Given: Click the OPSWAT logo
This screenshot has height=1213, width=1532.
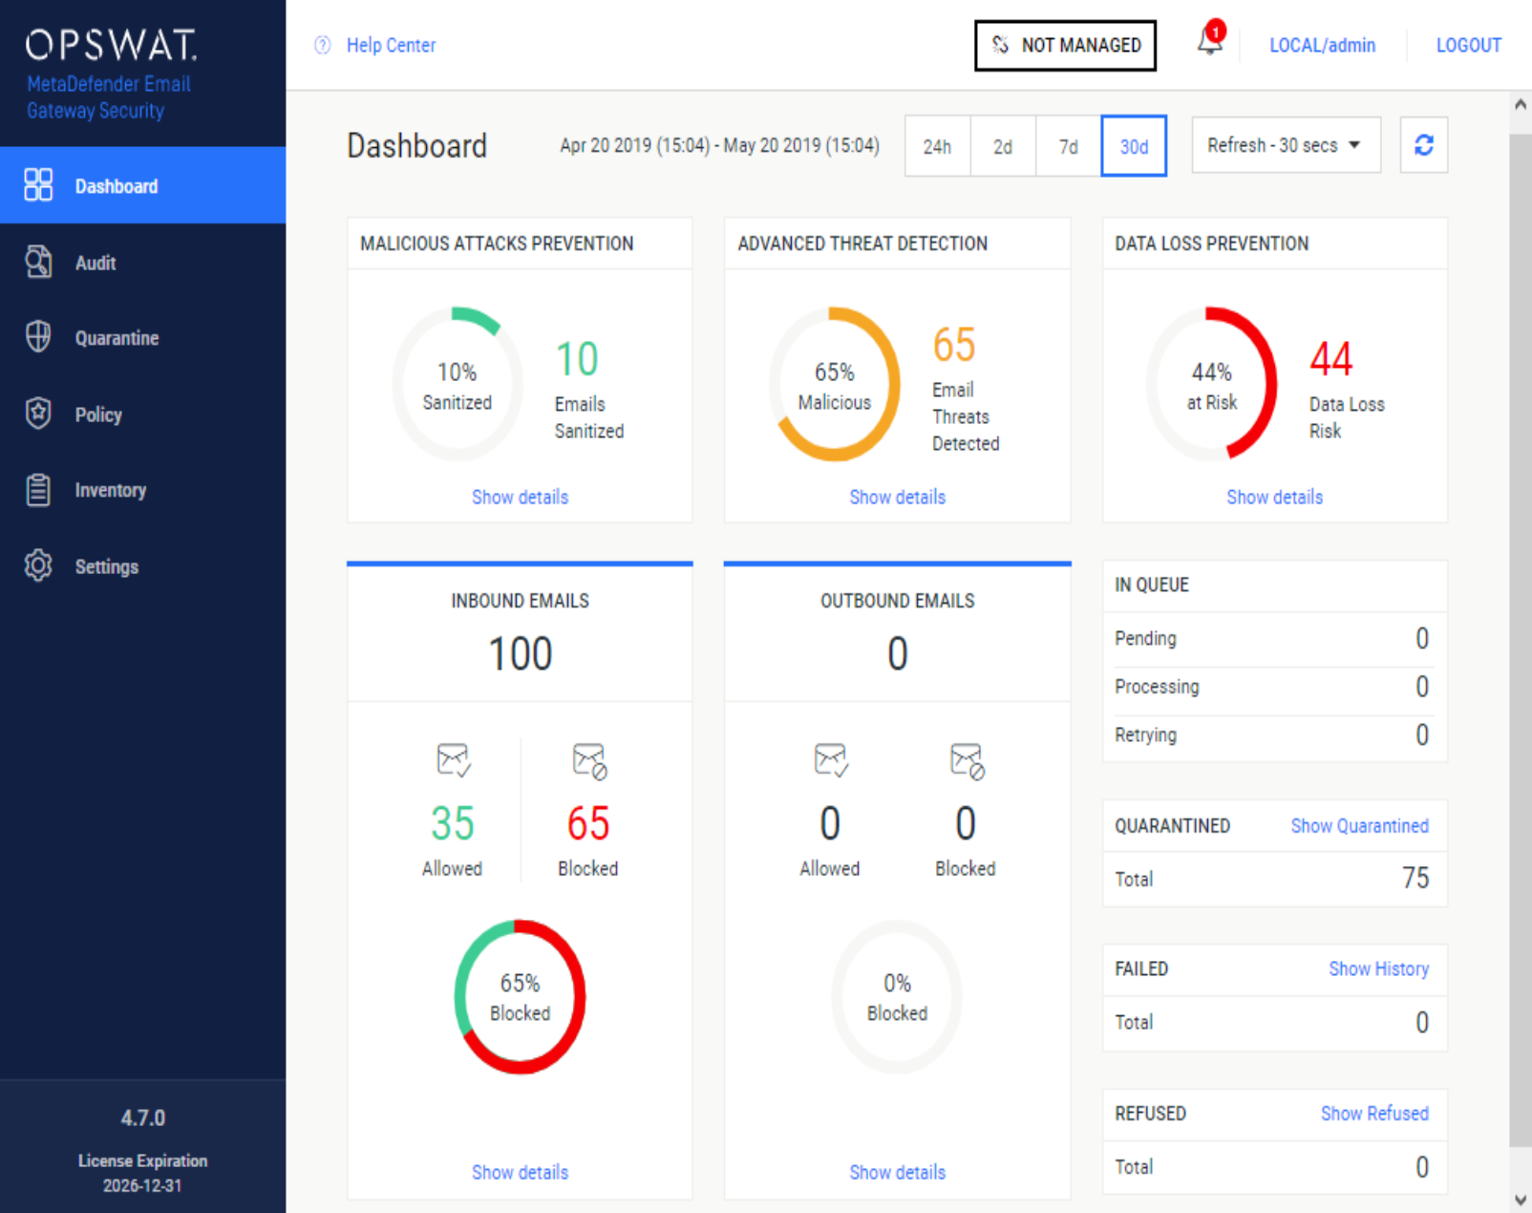Looking at the screenshot, I should coord(111,45).
